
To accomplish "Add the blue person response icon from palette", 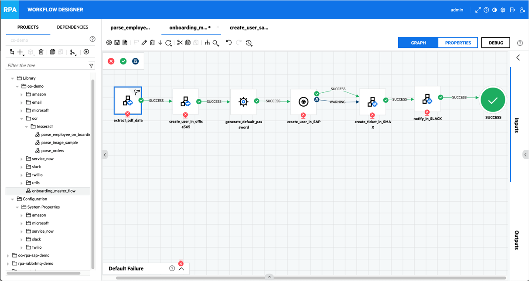I will (x=135, y=61).
